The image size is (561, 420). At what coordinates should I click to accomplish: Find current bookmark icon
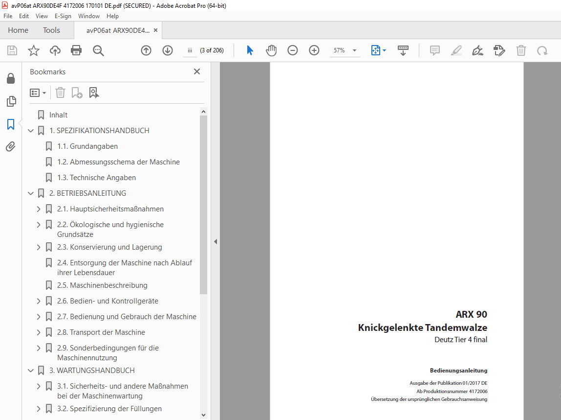(x=94, y=93)
